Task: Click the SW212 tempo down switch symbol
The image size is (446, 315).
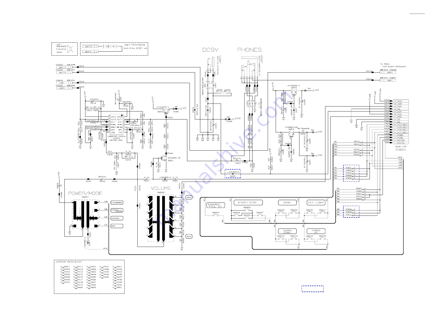Action: click(x=281, y=239)
